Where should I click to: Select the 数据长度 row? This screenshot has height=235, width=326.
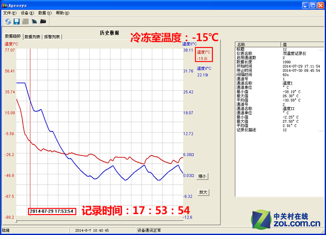tap(280, 62)
